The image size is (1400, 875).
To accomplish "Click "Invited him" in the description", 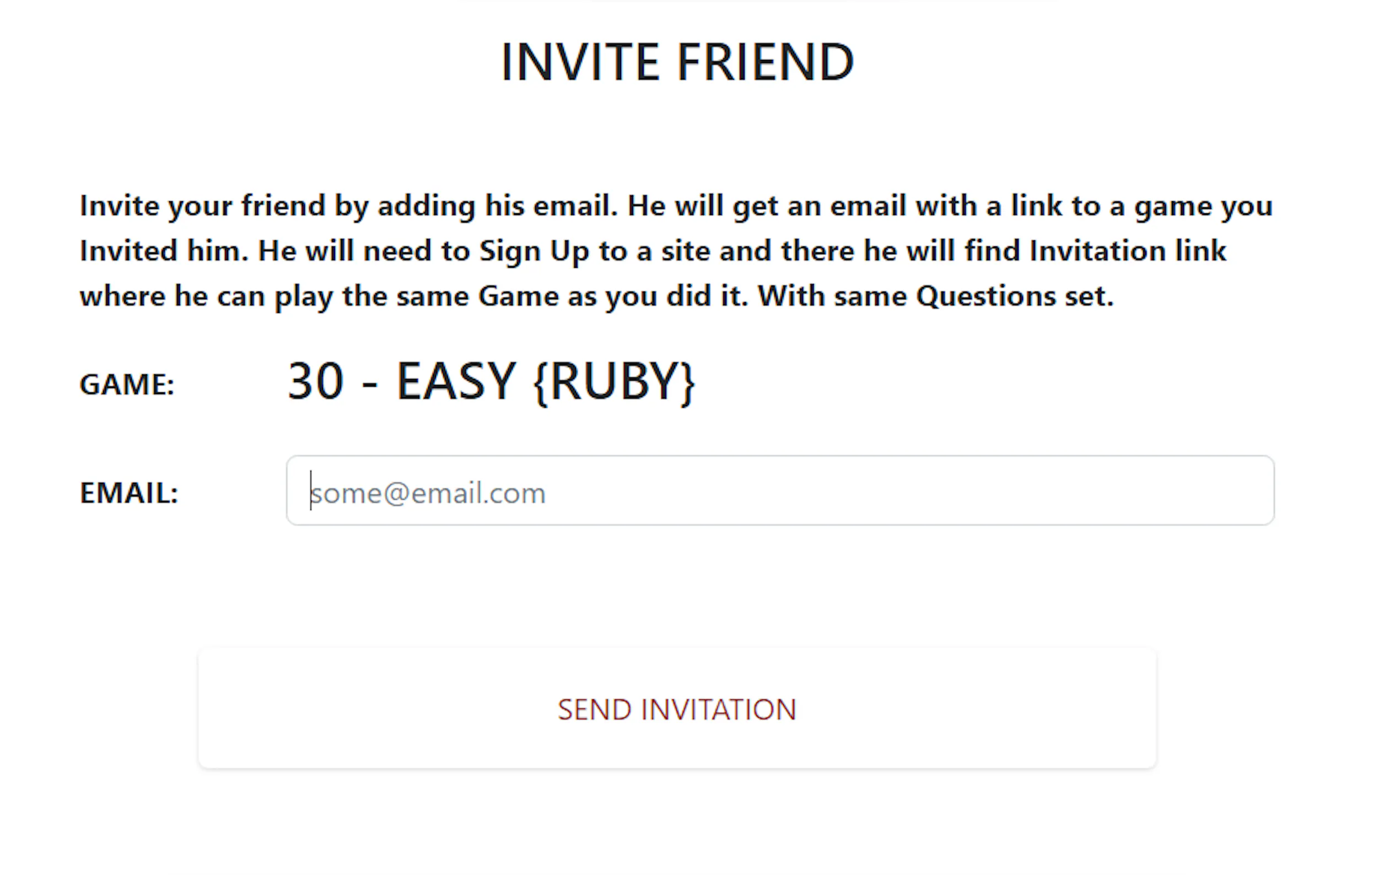I will pos(164,251).
